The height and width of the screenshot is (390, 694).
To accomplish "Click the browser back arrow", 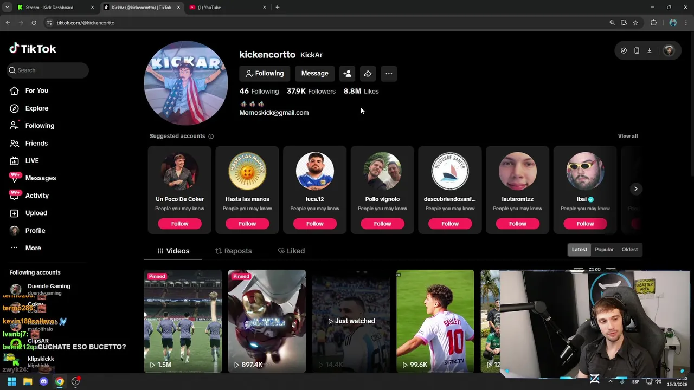I will [8, 23].
